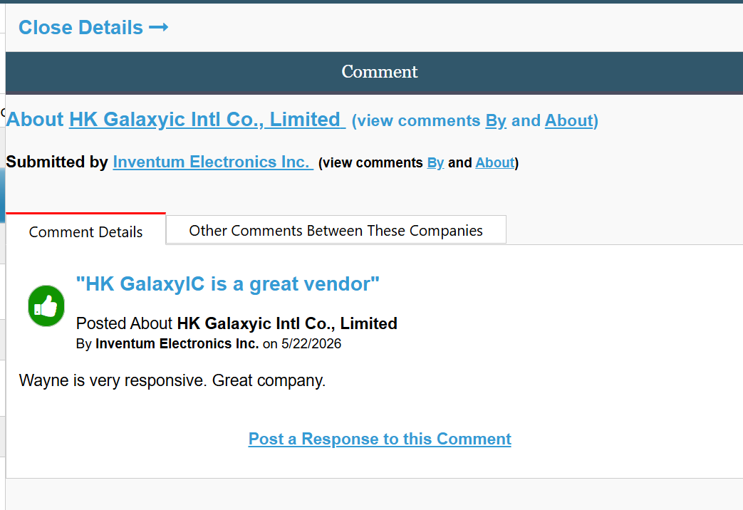Click the "Wayne is very responsive" comment text

[172, 380]
